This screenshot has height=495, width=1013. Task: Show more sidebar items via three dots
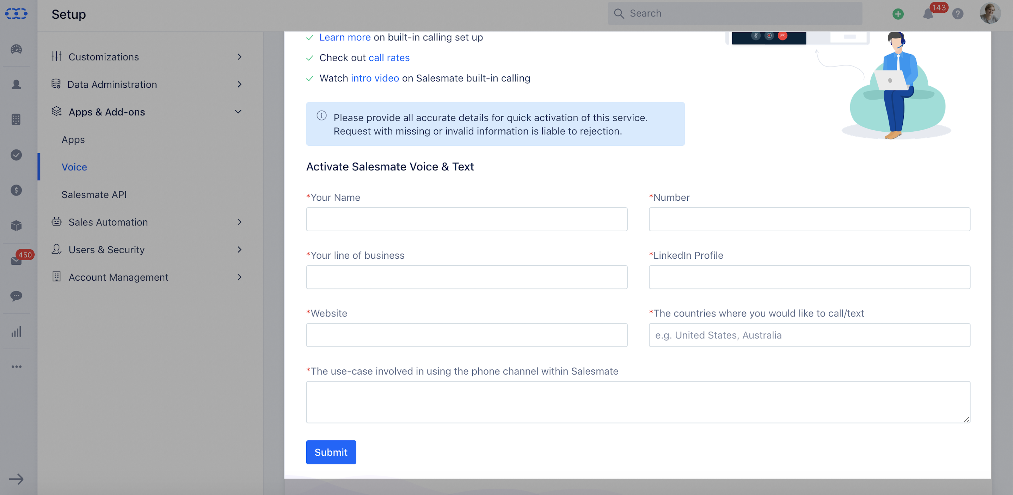pos(16,366)
